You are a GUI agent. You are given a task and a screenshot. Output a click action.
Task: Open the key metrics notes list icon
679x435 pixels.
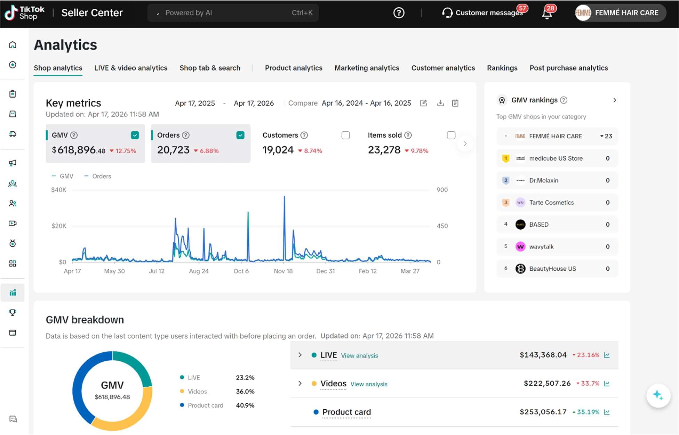tap(455, 103)
